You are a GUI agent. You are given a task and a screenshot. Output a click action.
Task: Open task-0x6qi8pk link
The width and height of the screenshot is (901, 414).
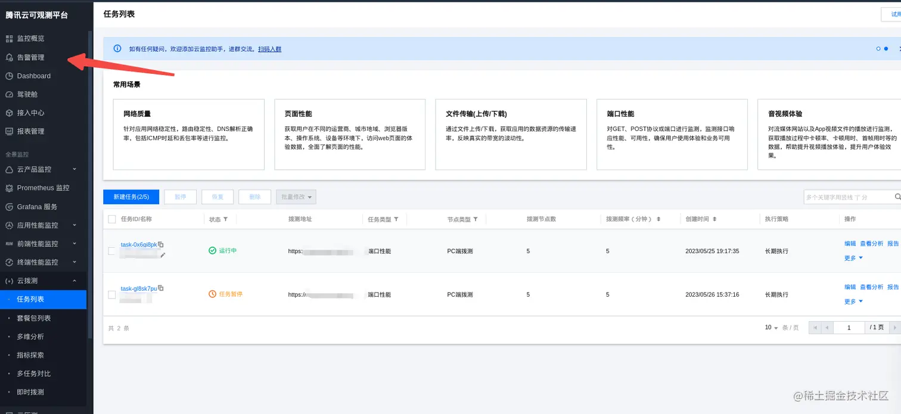pyautogui.click(x=139, y=244)
